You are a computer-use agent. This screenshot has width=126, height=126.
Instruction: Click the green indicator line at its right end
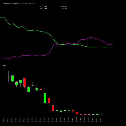pos(112,47)
